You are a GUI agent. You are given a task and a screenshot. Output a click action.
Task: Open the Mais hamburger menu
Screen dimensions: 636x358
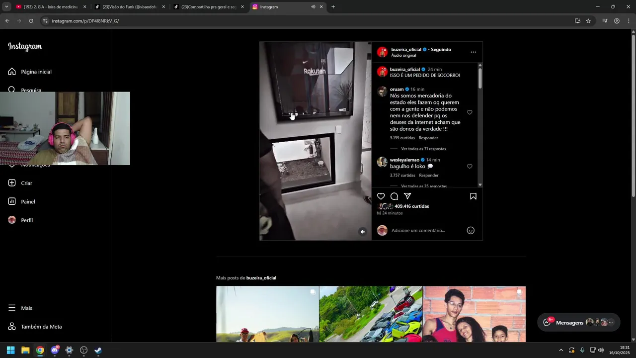(x=12, y=308)
